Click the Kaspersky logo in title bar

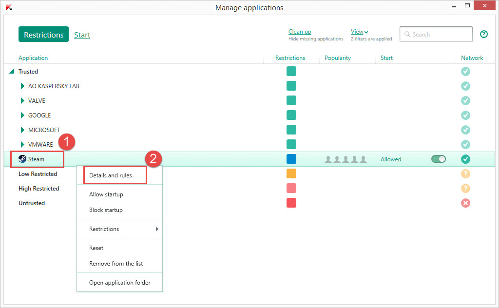point(8,7)
